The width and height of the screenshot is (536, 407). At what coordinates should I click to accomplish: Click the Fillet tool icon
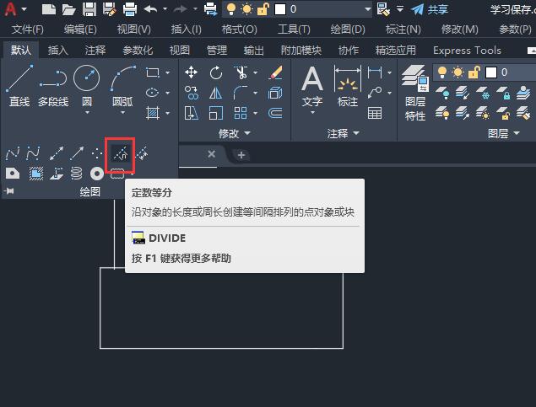(x=241, y=93)
